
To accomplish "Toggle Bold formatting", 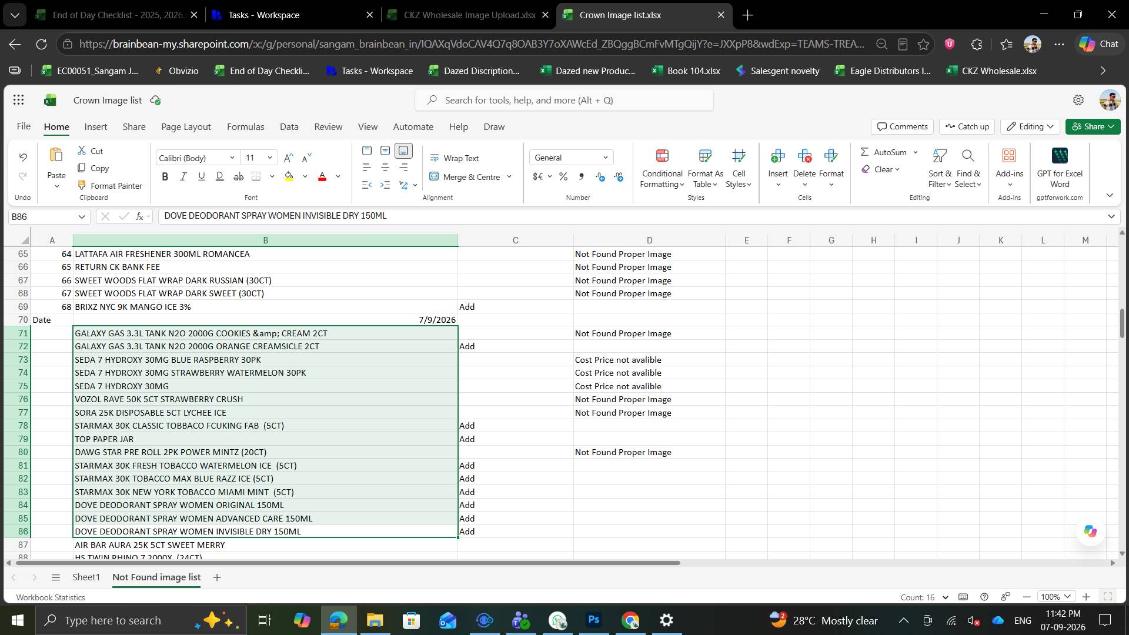I will [x=165, y=176].
